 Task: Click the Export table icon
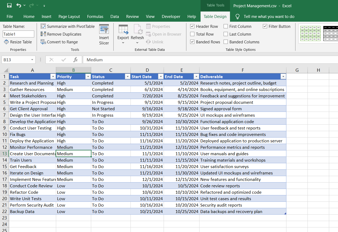[123, 29]
